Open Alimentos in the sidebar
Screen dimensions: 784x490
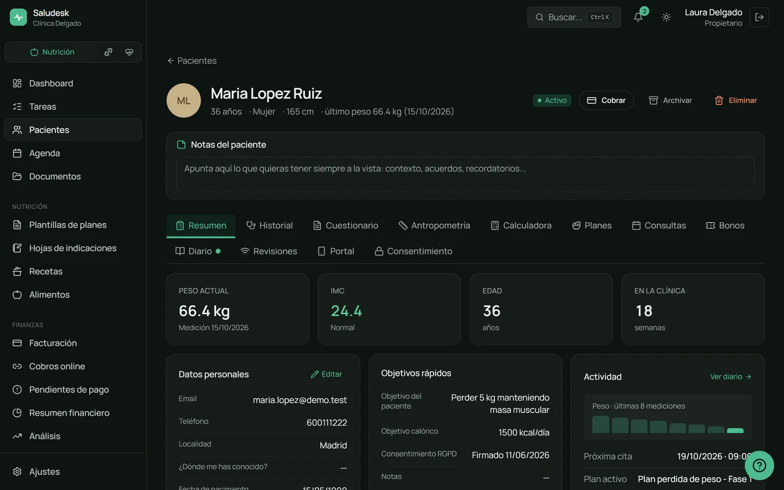[73, 294]
